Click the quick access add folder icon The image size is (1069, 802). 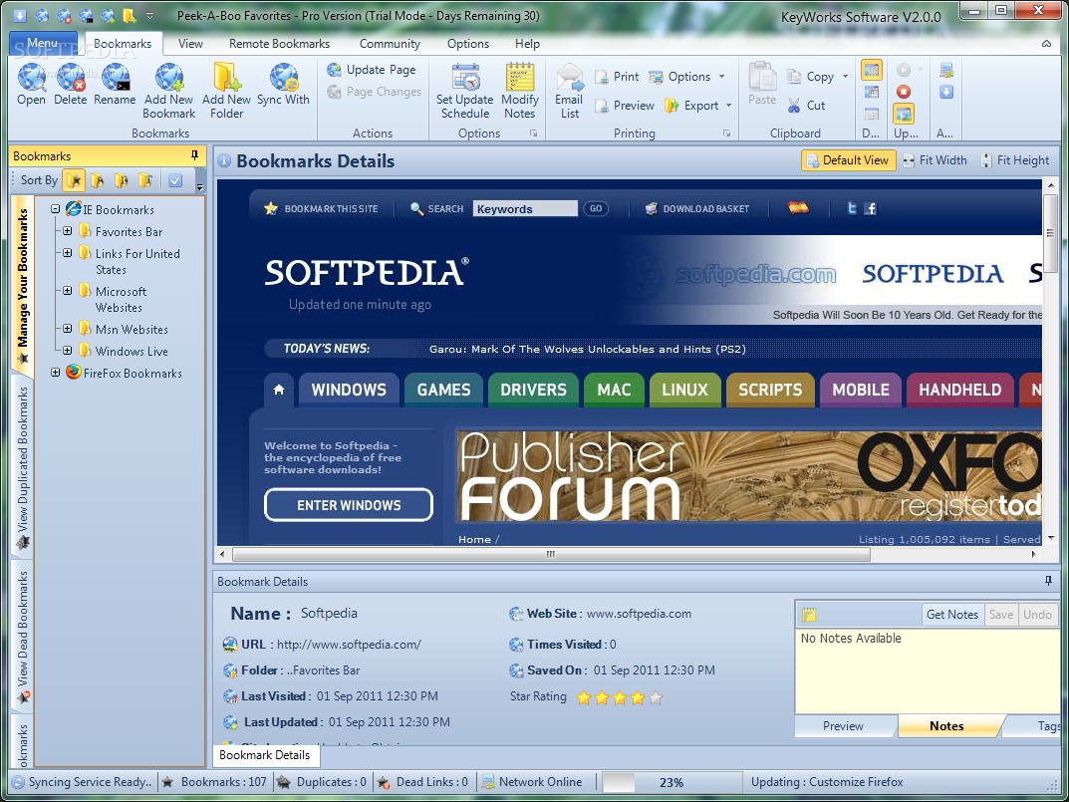pyautogui.click(x=129, y=15)
